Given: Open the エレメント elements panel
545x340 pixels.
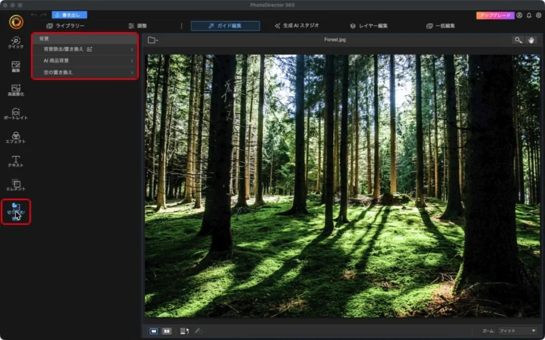Looking at the screenshot, I should [16, 185].
